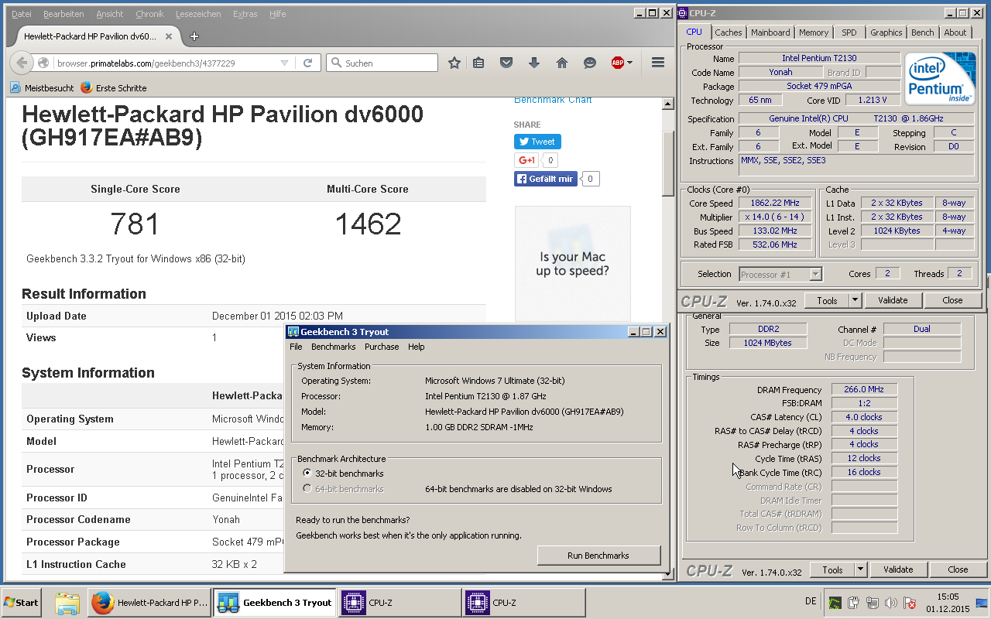Open Meistbesucht bookmarks folder

click(42, 88)
